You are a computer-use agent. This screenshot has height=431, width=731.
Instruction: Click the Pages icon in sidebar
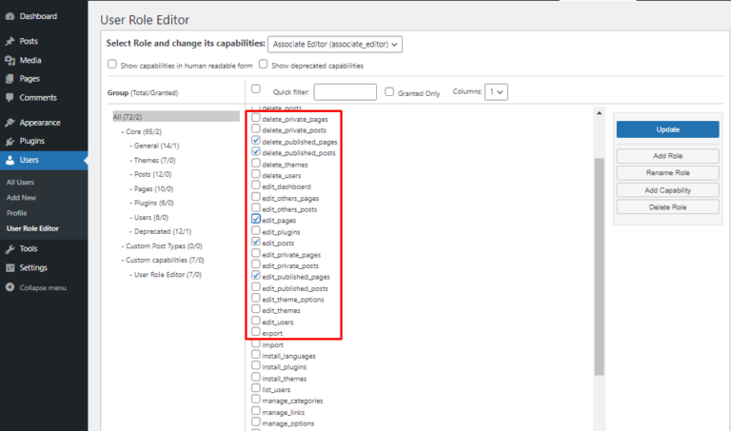pos(10,79)
